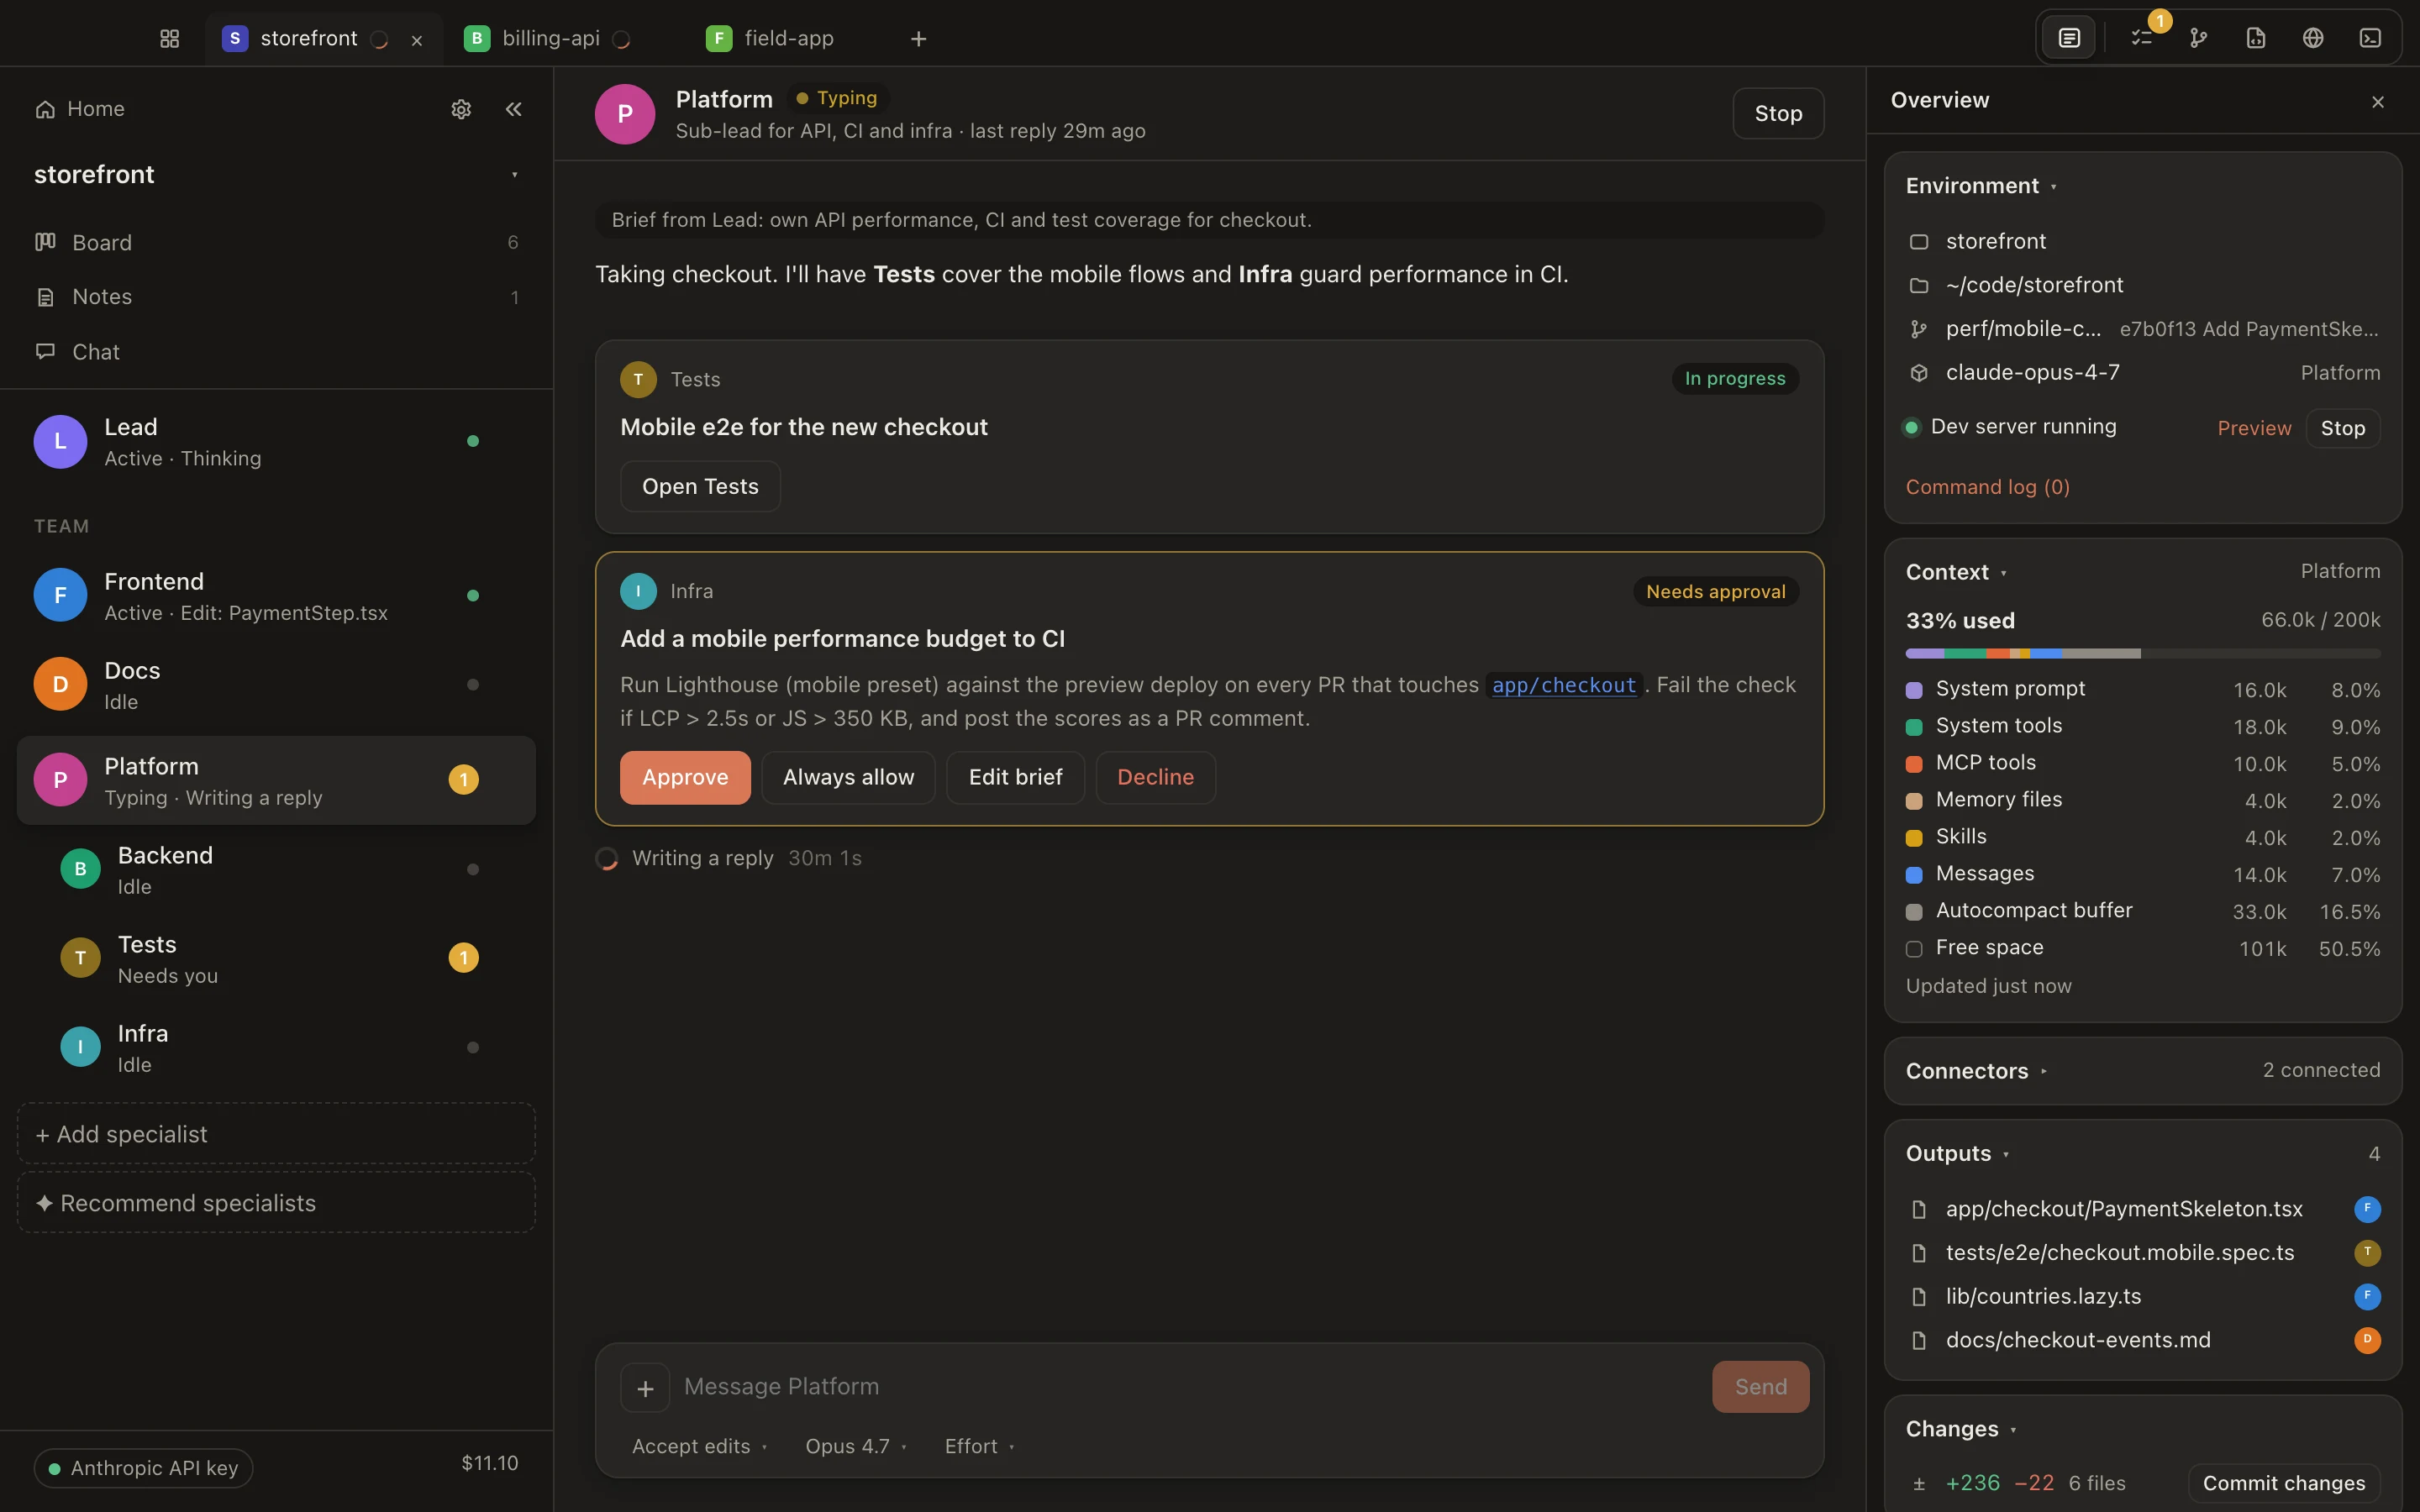
Task: Click the settings gear next to Home
Action: (x=460, y=109)
